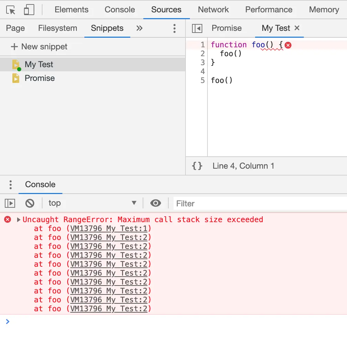Viewport: 347px width, 338px height.
Task: Switch to the Promise editor tab
Action: [227, 28]
